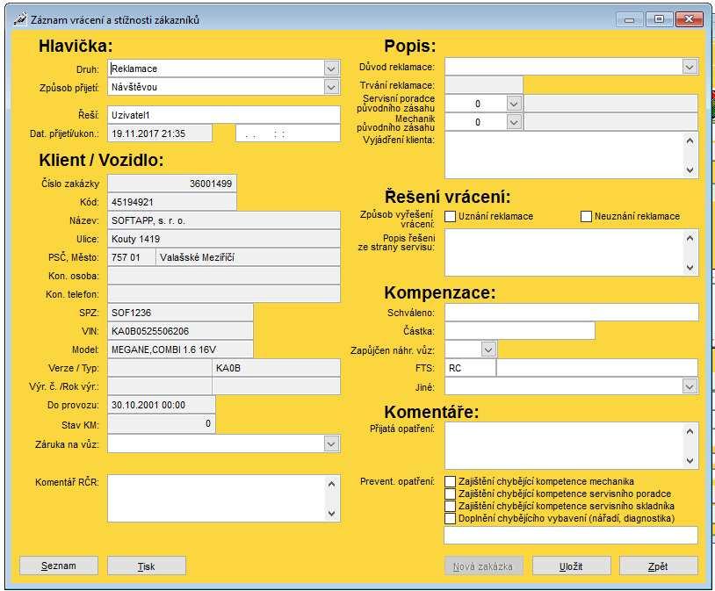The width and height of the screenshot is (715, 591).
Task: Click the Komentář RČR text area
Action: (x=216, y=499)
